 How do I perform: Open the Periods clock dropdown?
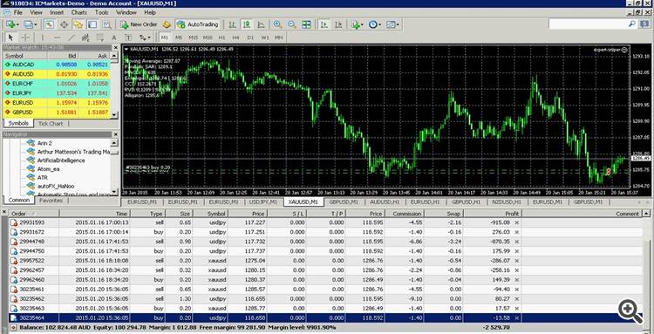pos(374,24)
